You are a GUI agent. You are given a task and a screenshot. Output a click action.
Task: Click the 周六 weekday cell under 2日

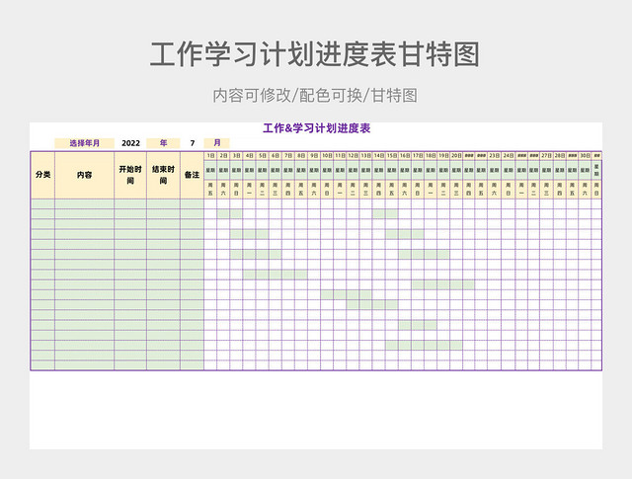(223, 189)
